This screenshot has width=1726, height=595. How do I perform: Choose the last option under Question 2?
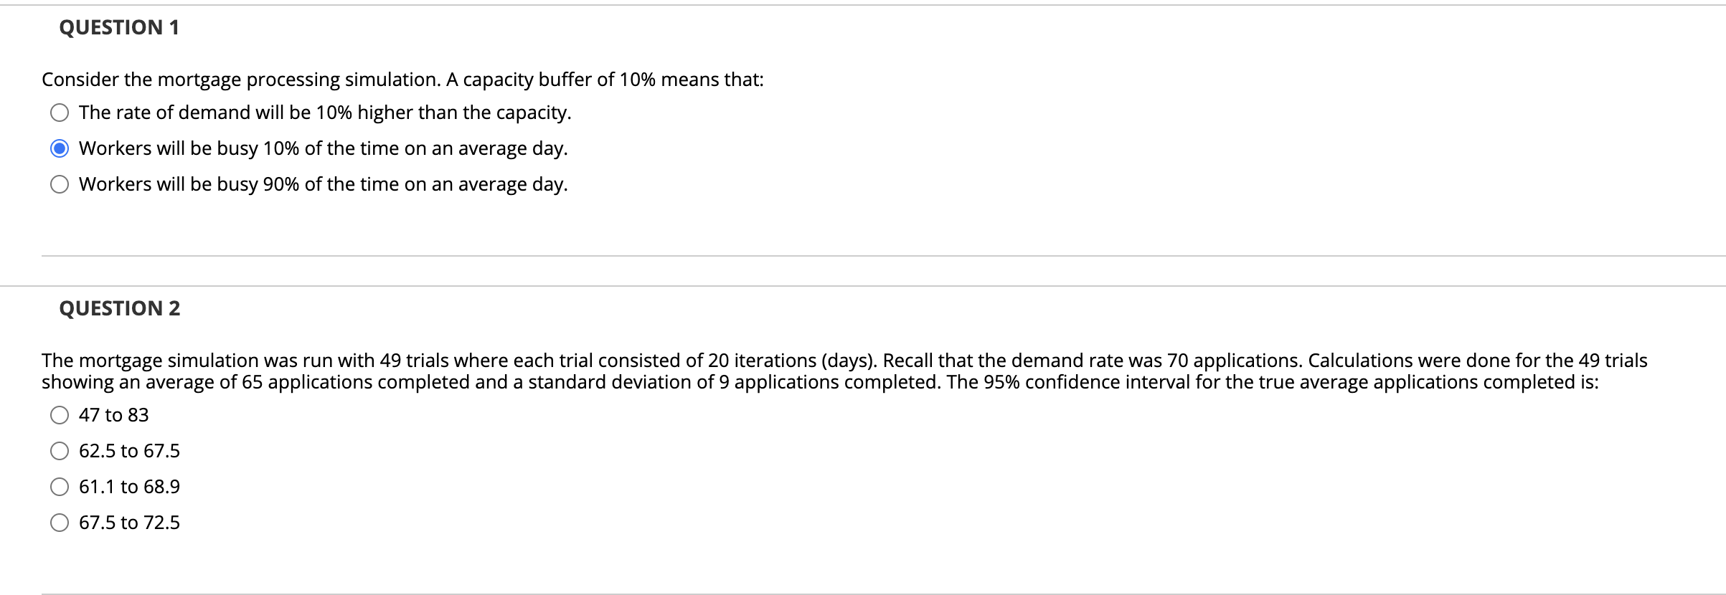[x=59, y=522]
